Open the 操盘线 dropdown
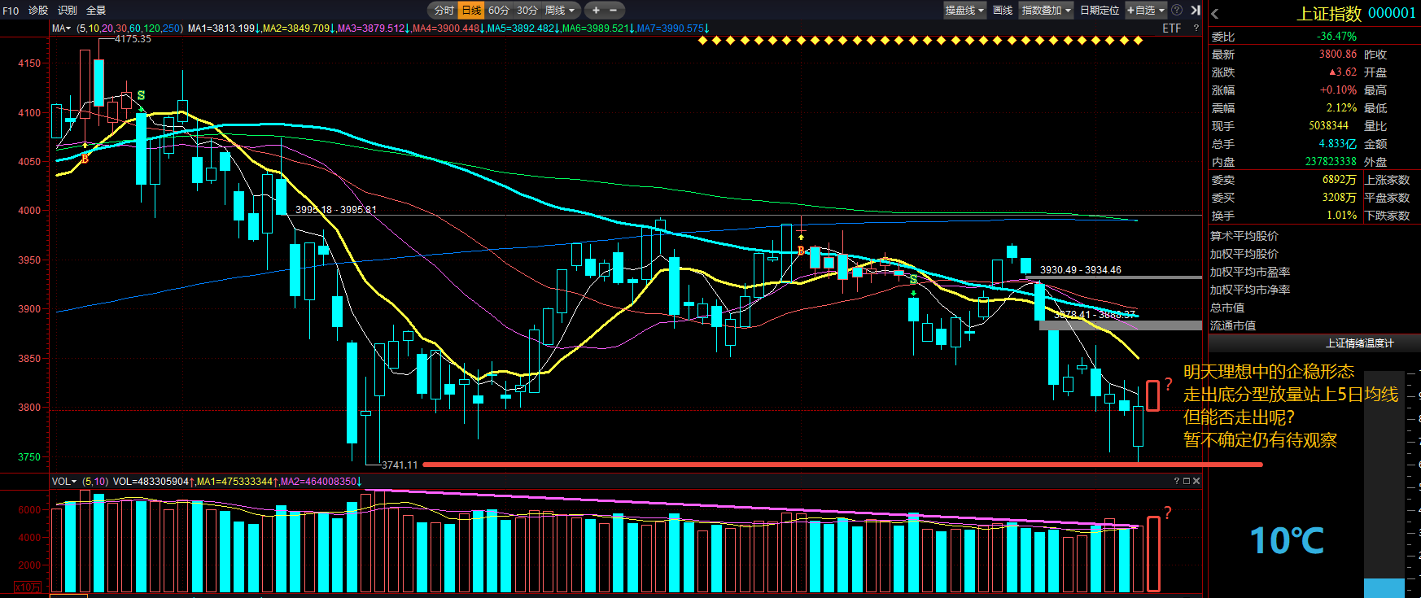Screen dimensions: 1421x598 pos(964,10)
